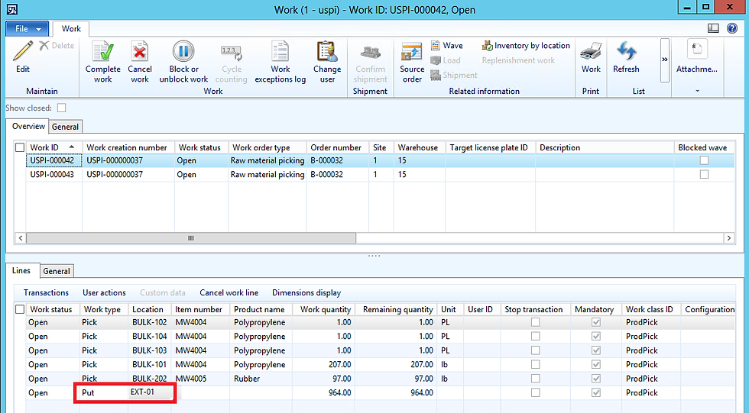Toggle Blocked wave for USPI-000043
This screenshot has height=413, width=749.
pos(704,175)
